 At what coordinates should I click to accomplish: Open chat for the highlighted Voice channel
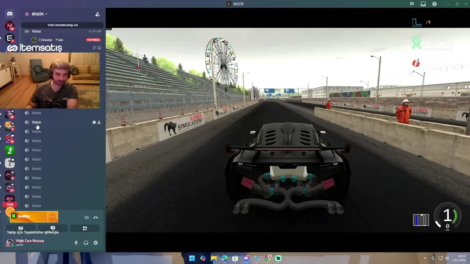coord(94,122)
